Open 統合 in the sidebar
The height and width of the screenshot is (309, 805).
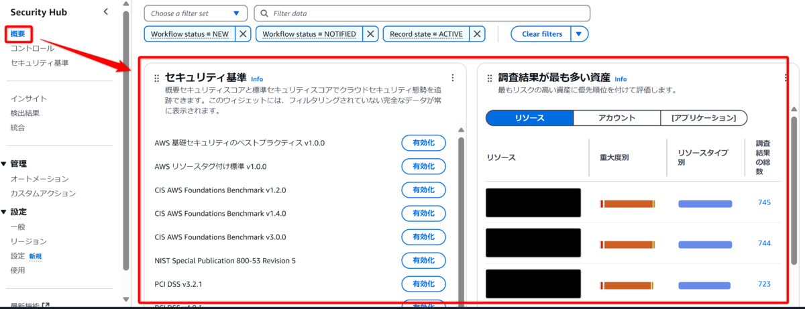[17, 127]
